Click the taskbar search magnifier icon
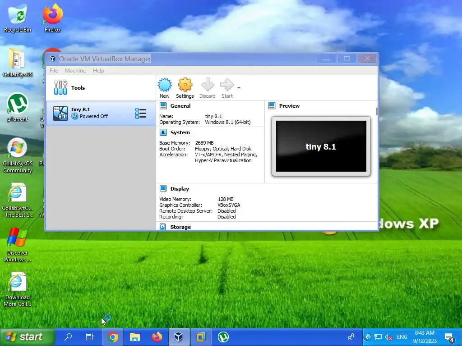The image size is (462, 346). pyautogui.click(x=68, y=337)
